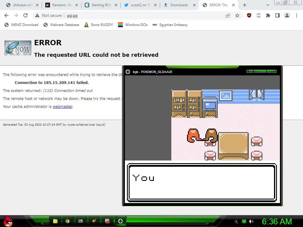Share this page via share icon
The image size is (303, 227).
coord(228,15)
